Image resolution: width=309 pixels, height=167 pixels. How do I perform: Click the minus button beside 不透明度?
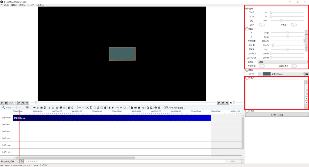307,41
